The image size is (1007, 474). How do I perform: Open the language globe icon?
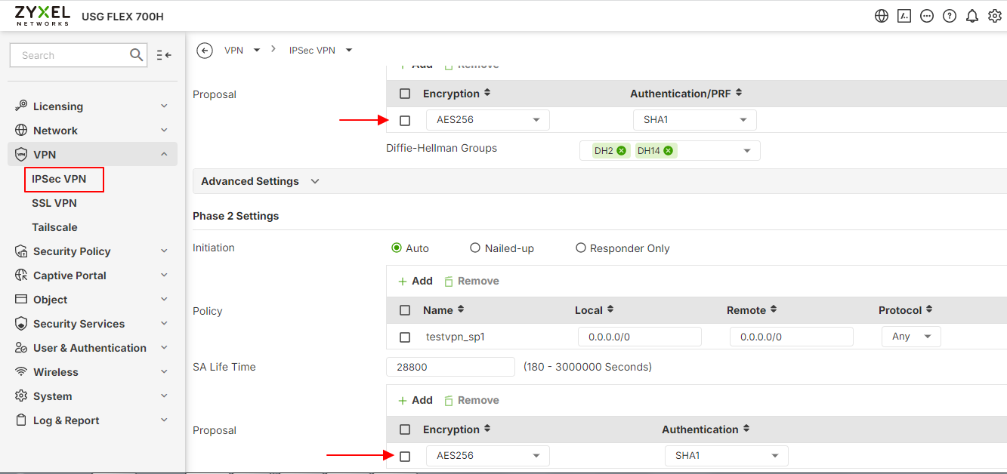[x=882, y=16]
